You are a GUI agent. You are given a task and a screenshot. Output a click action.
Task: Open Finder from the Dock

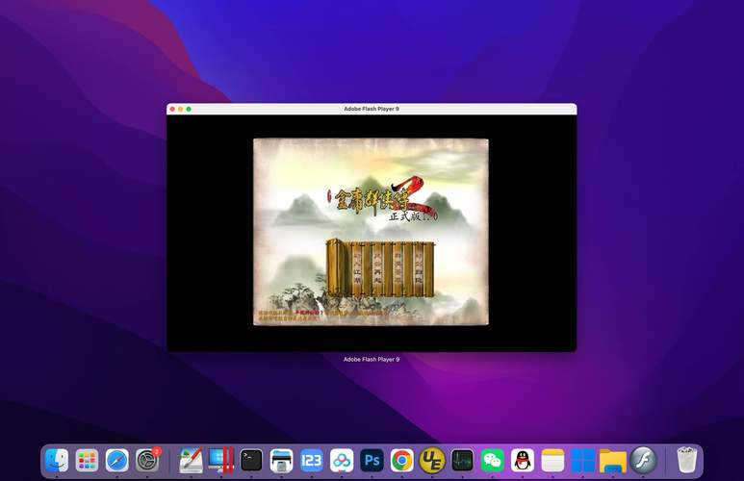(x=57, y=460)
